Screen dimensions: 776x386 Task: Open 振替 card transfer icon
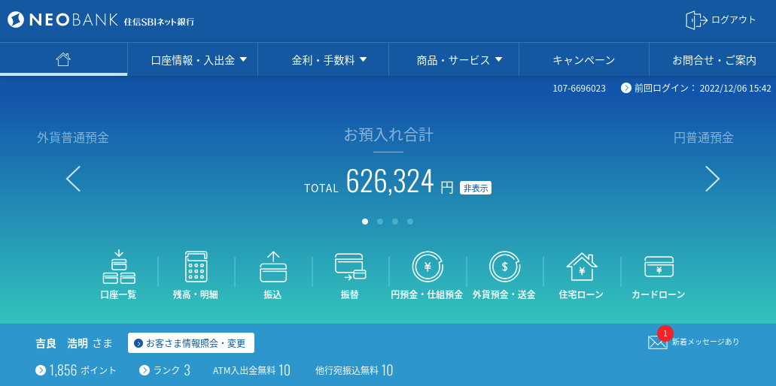coord(351,267)
